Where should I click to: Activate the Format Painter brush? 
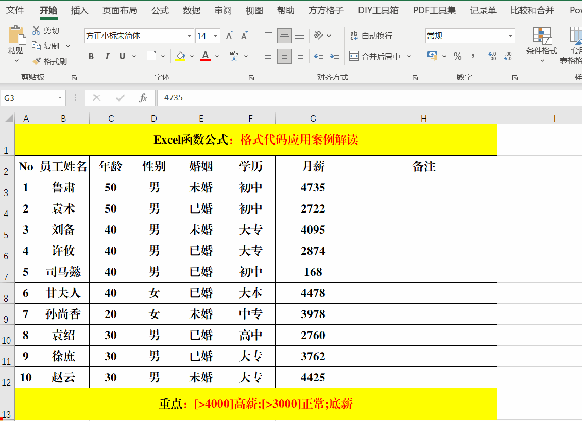[37, 61]
